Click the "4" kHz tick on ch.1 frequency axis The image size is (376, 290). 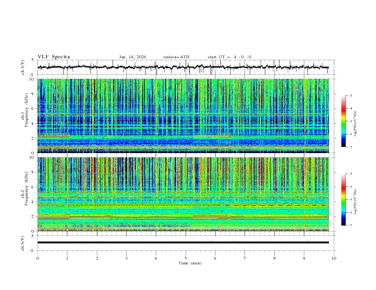(x=34, y=124)
